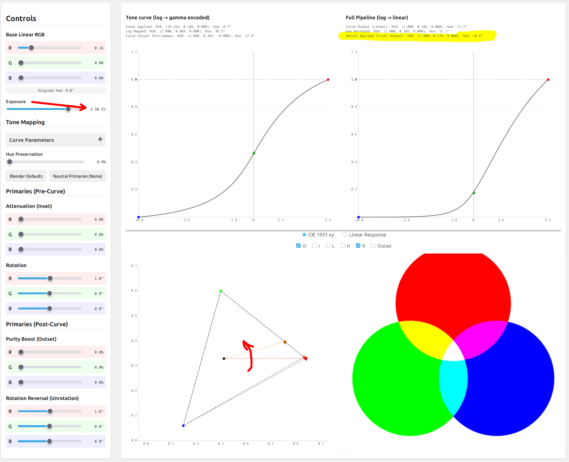Enable the Outset checkbox
The width and height of the screenshot is (569, 462).
pos(373,246)
